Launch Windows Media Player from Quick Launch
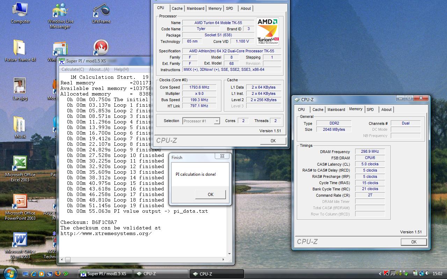 41,274
